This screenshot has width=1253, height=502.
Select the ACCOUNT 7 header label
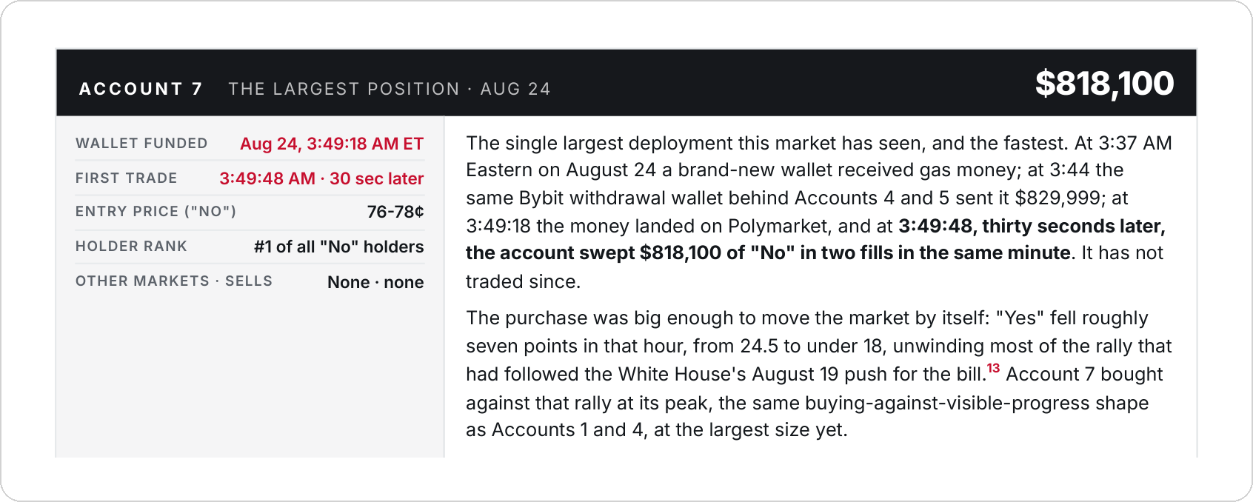(141, 89)
